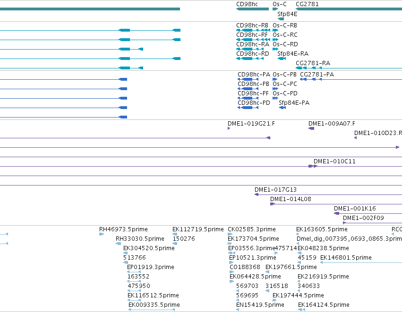Click EST EP01919.3prime

point(151,268)
